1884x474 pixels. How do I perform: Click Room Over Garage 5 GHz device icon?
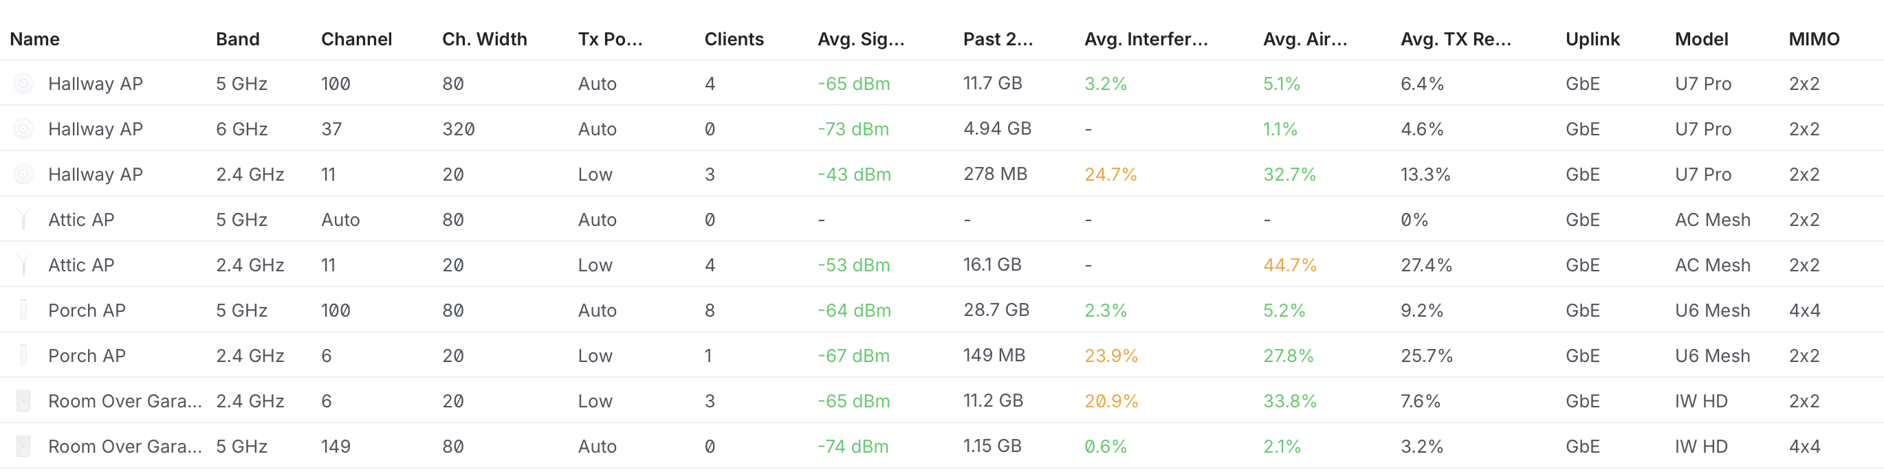coord(23,447)
